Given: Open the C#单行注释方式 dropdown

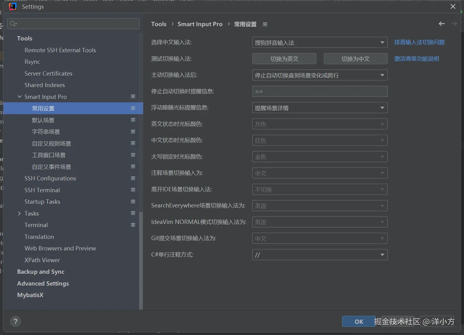Looking at the screenshot, I should 320,255.
